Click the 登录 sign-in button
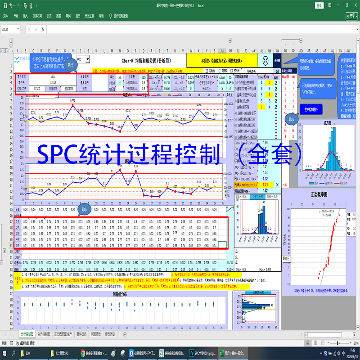This screenshot has height=360, width=360. [319, 5]
